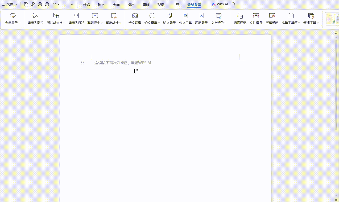
Task: Click the 文件瘦身 file slimming icon
Action: click(x=256, y=16)
